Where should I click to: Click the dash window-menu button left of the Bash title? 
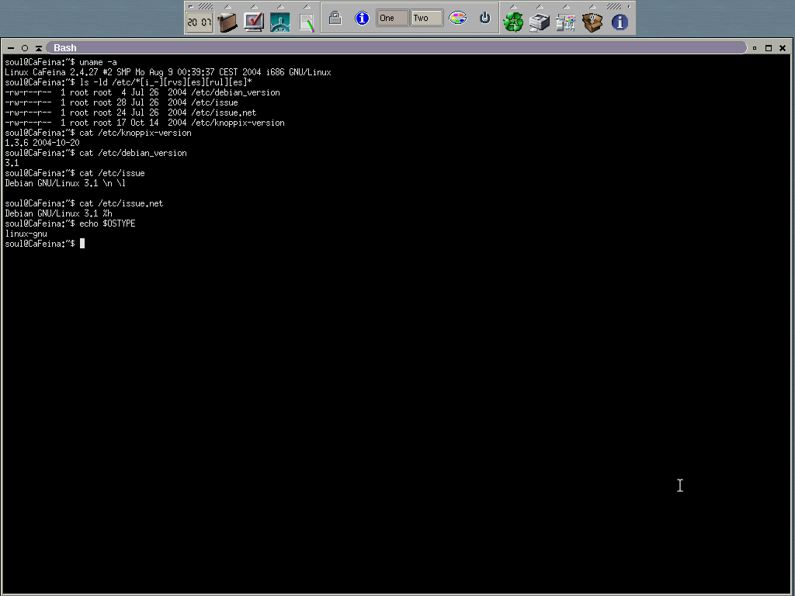point(11,48)
